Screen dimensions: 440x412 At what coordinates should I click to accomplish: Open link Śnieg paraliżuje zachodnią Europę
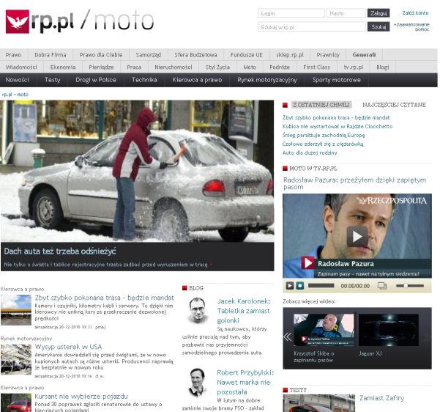click(324, 135)
